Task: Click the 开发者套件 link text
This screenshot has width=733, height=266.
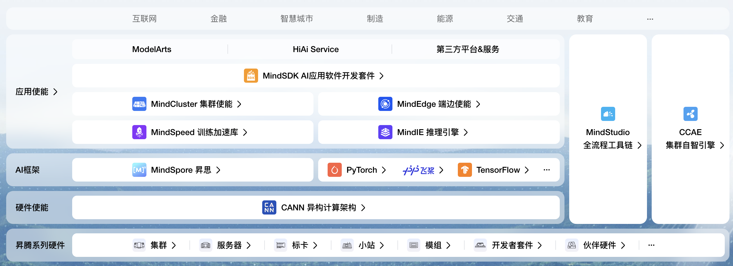Action: pyautogui.click(x=512, y=245)
